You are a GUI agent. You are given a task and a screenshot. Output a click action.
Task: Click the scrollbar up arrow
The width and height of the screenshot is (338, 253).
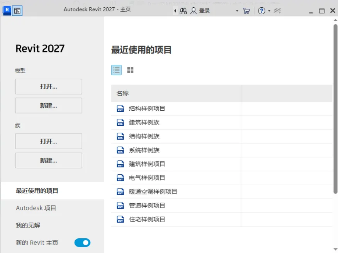[x=335, y=20]
